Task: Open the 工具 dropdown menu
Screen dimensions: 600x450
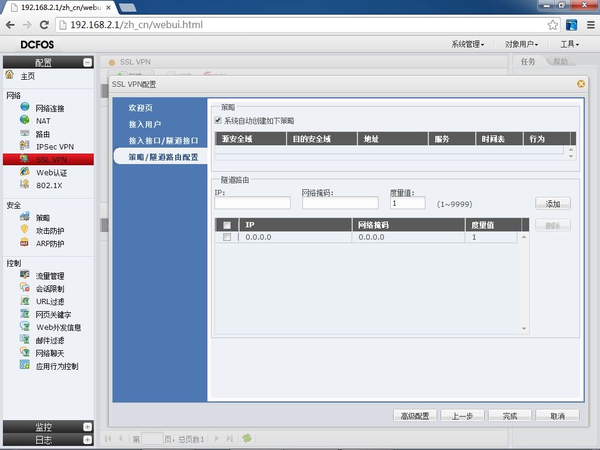Action: tap(570, 45)
